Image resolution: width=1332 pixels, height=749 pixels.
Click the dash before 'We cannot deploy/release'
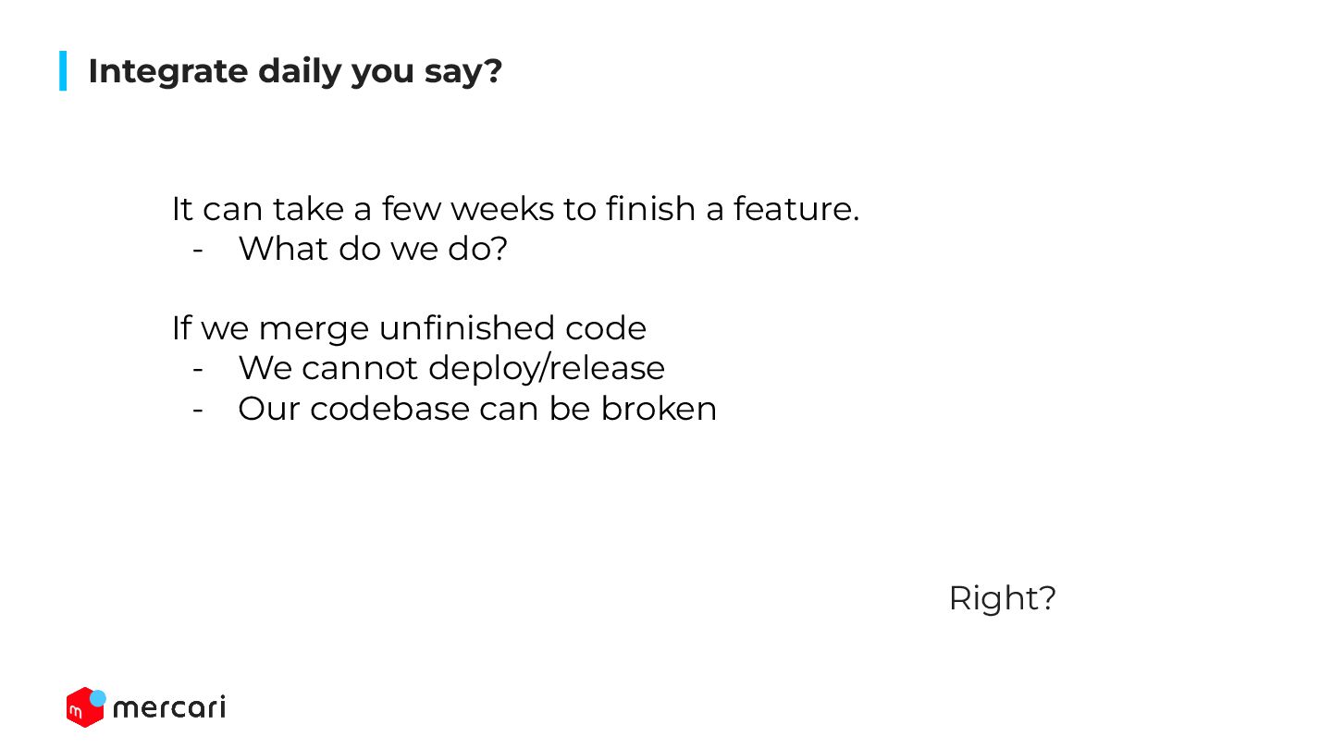[197, 370]
